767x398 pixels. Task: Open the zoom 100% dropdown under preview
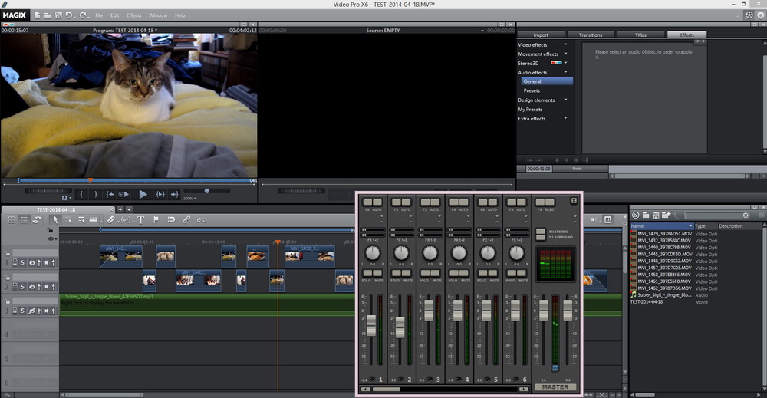tap(189, 199)
